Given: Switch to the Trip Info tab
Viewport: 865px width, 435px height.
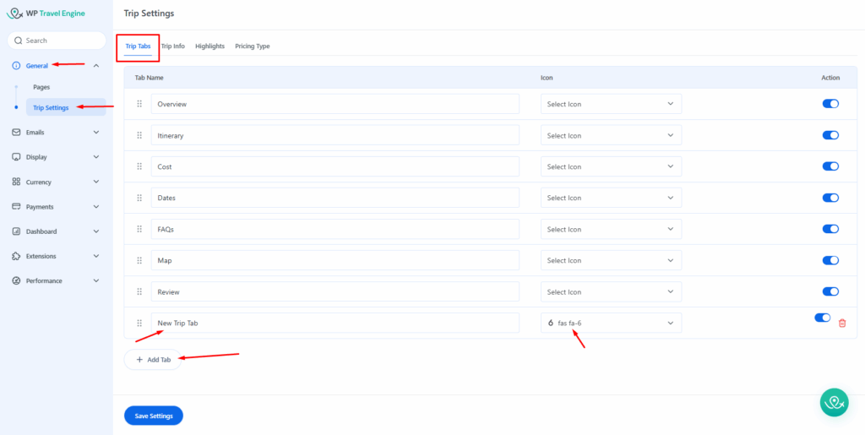Looking at the screenshot, I should tap(172, 46).
